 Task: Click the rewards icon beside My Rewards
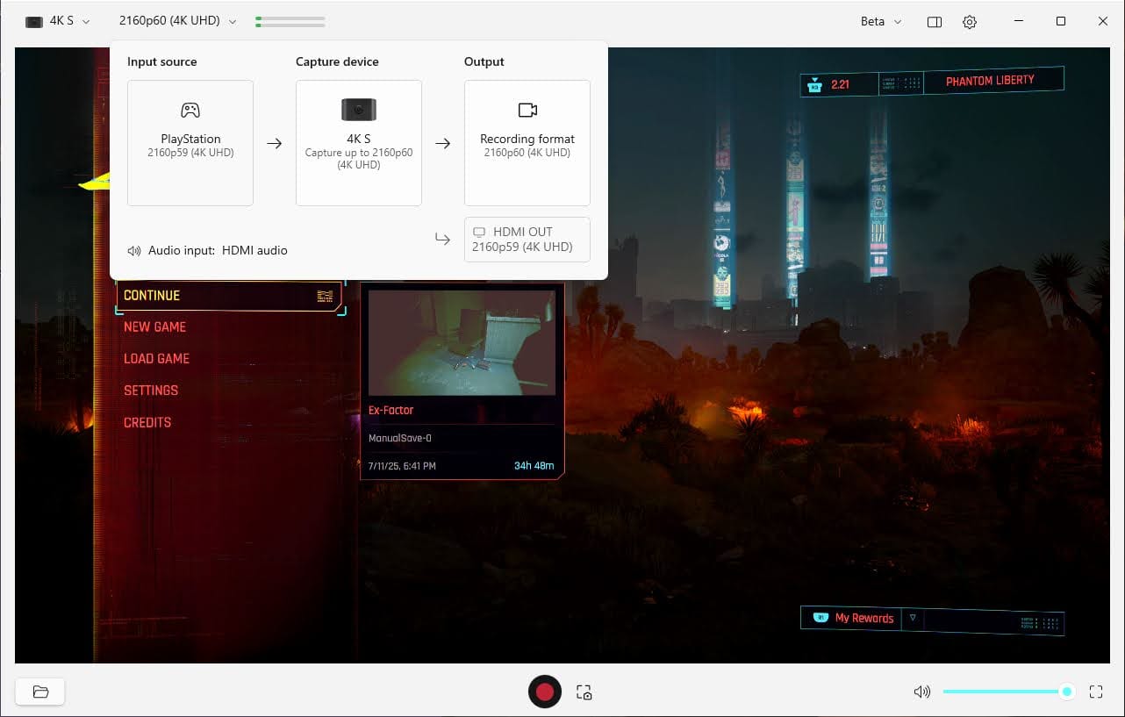click(x=821, y=618)
